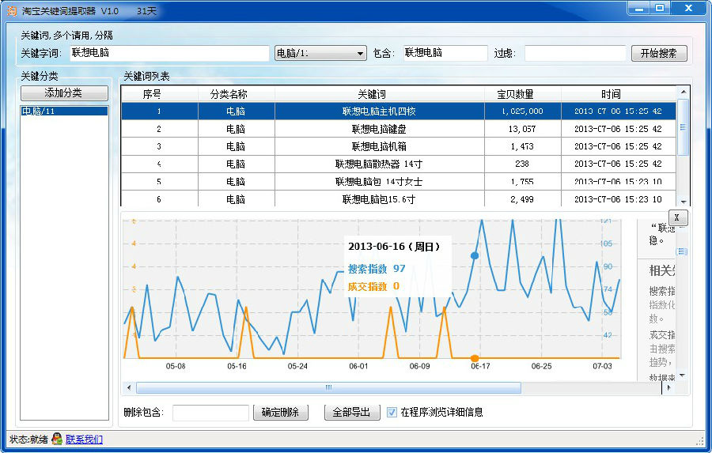Close the chart panel with X button
This screenshot has width=712, height=453.
677,217
